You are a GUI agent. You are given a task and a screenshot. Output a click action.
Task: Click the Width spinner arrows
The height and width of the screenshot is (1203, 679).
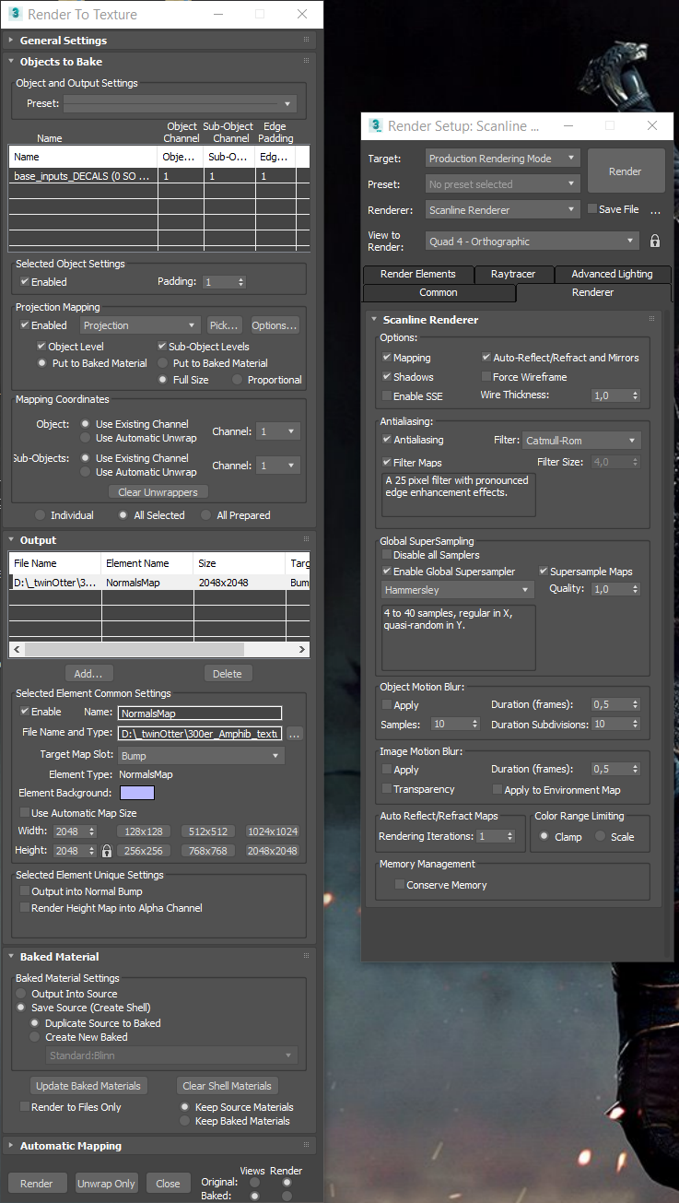tap(91, 831)
